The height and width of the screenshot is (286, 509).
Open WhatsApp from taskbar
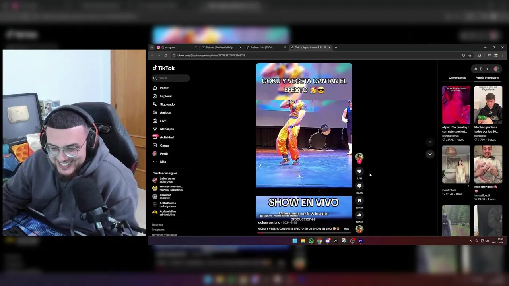(x=311, y=241)
